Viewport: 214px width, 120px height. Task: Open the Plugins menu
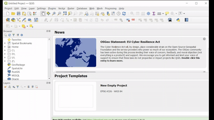tap(52, 8)
